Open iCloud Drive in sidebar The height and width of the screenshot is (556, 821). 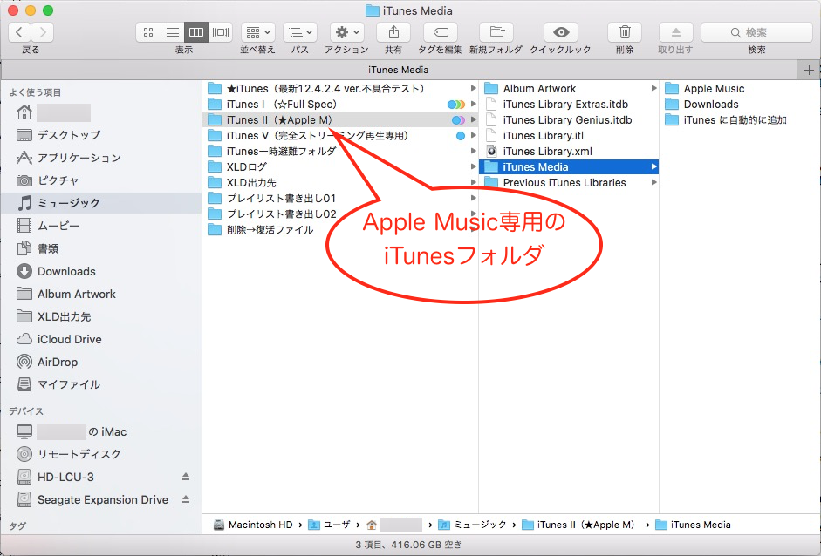(69, 339)
